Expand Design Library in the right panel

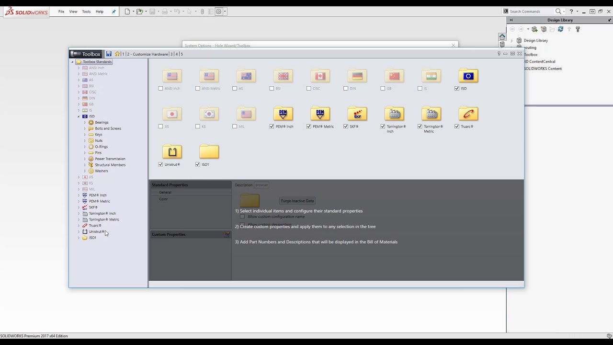click(511, 41)
